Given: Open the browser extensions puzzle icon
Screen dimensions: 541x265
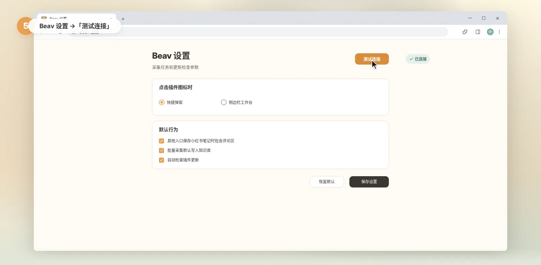Looking at the screenshot, I should point(465,32).
